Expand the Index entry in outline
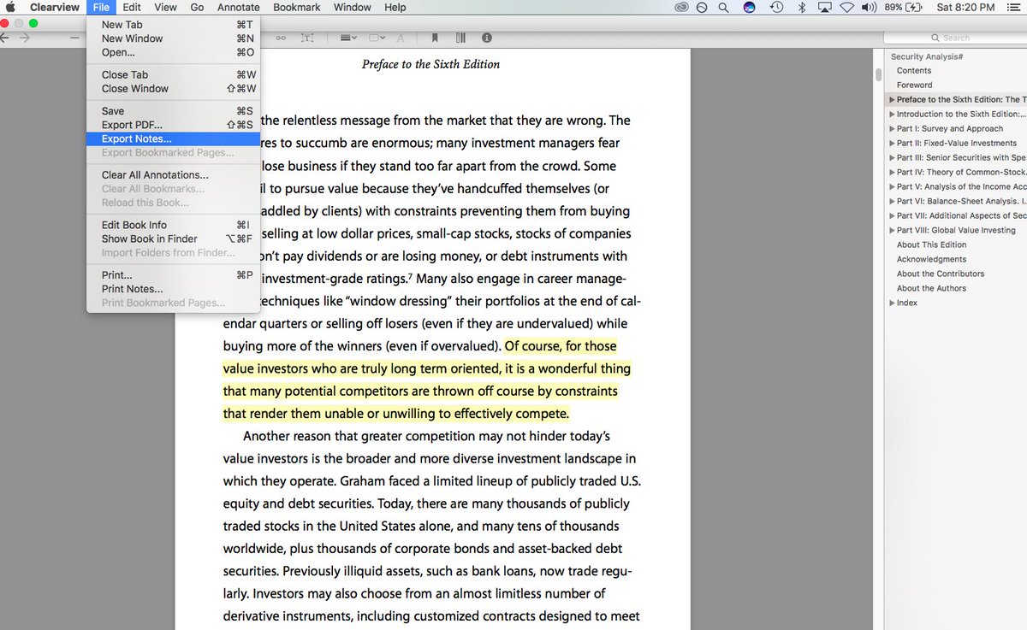Image resolution: width=1027 pixels, height=630 pixels. [893, 303]
